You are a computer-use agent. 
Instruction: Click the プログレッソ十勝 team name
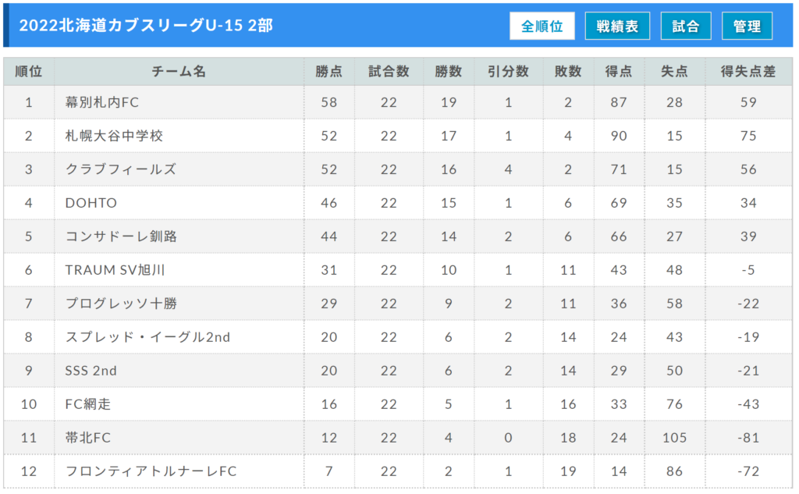(x=121, y=304)
